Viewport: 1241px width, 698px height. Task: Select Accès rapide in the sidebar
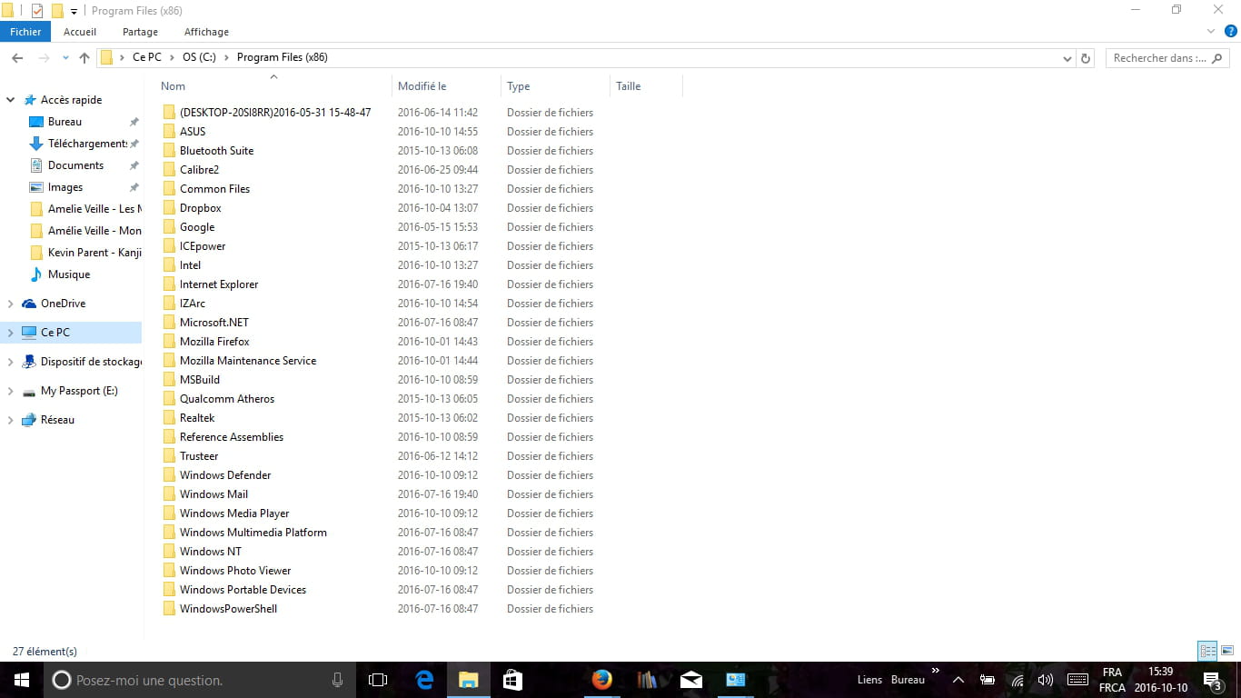pos(71,100)
